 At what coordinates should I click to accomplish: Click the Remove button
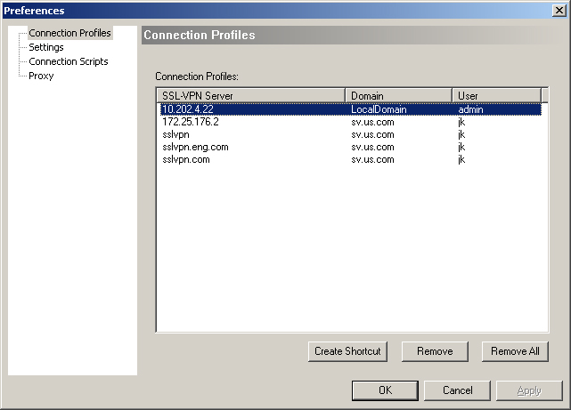[x=435, y=351]
